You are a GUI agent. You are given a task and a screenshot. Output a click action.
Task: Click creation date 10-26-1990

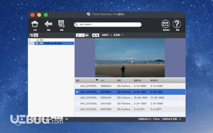(141, 98)
